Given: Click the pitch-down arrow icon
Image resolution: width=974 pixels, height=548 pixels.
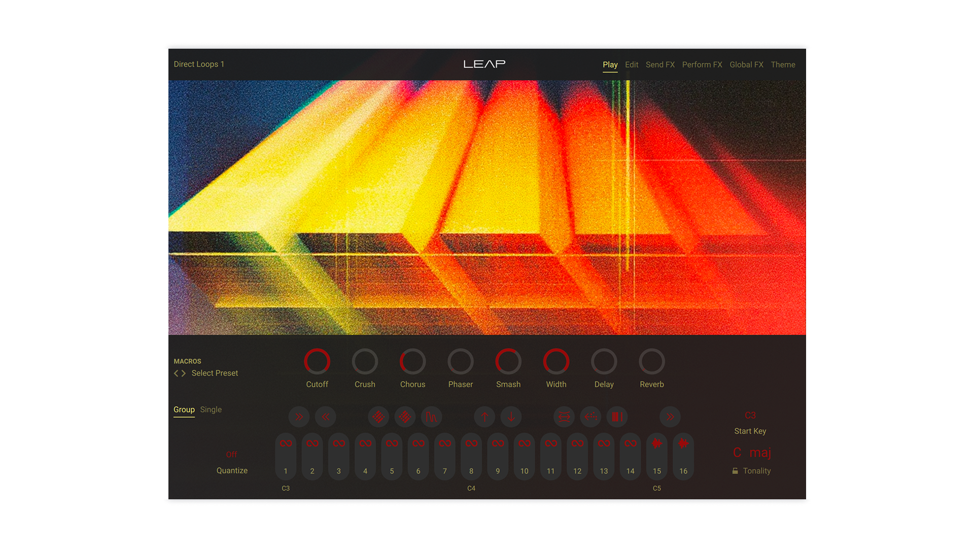Looking at the screenshot, I should point(511,417).
